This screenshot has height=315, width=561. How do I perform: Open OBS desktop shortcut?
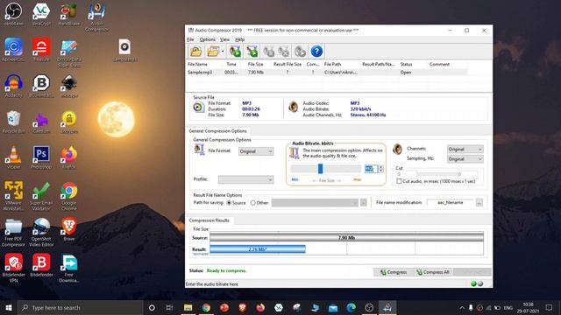pyautogui.click(x=14, y=14)
